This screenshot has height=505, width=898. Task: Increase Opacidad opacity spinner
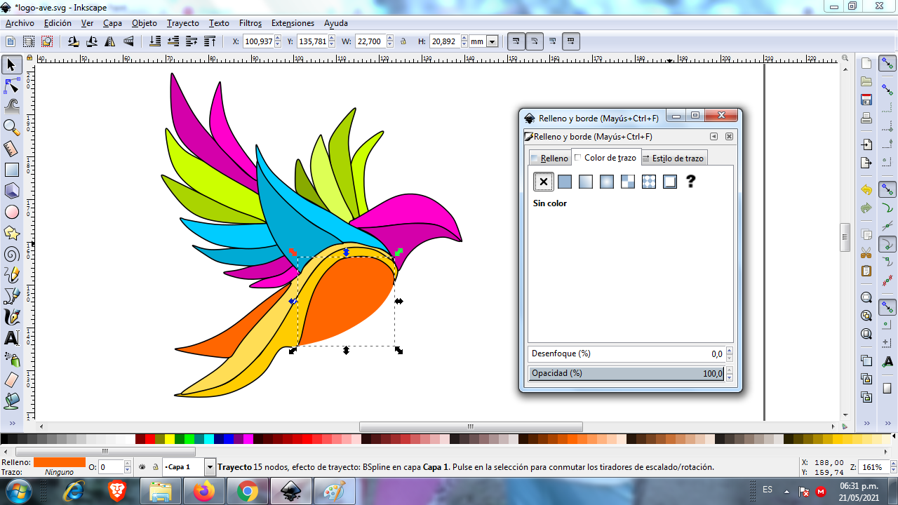click(x=730, y=370)
